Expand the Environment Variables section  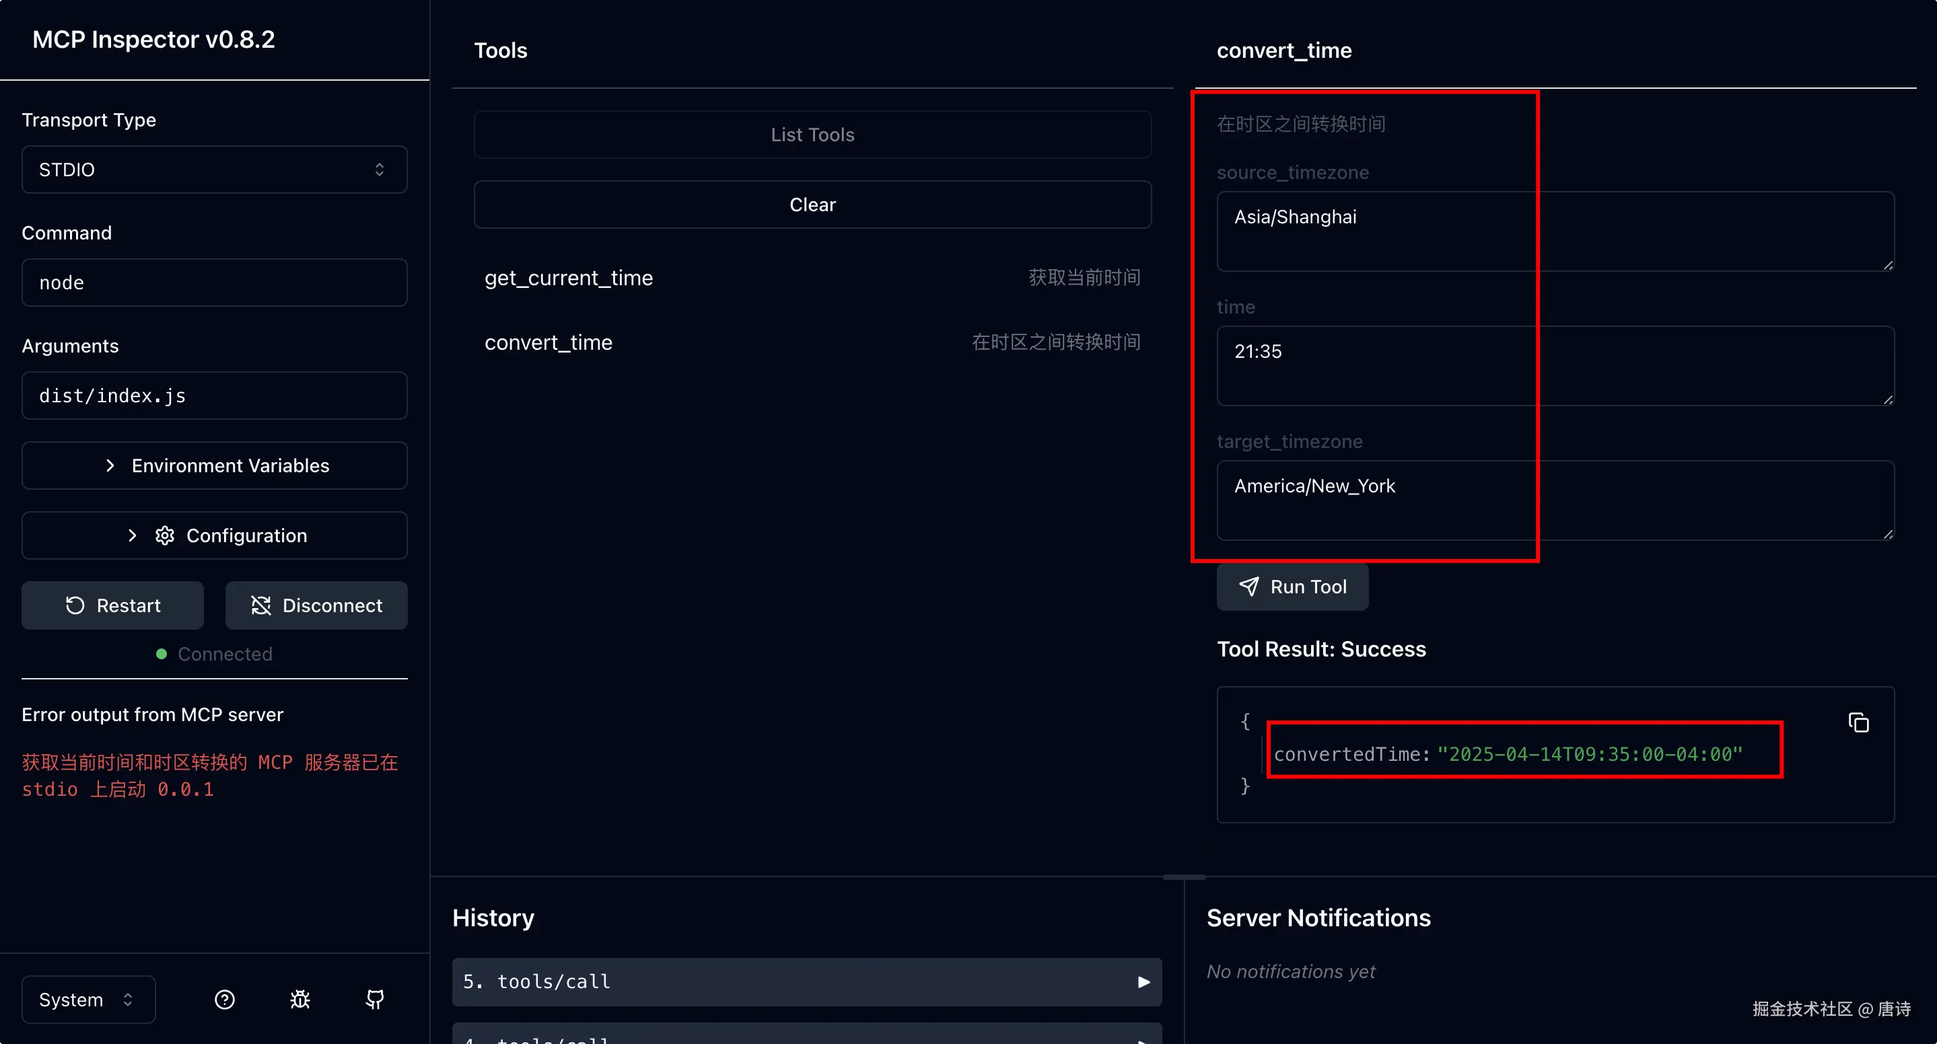point(214,465)
